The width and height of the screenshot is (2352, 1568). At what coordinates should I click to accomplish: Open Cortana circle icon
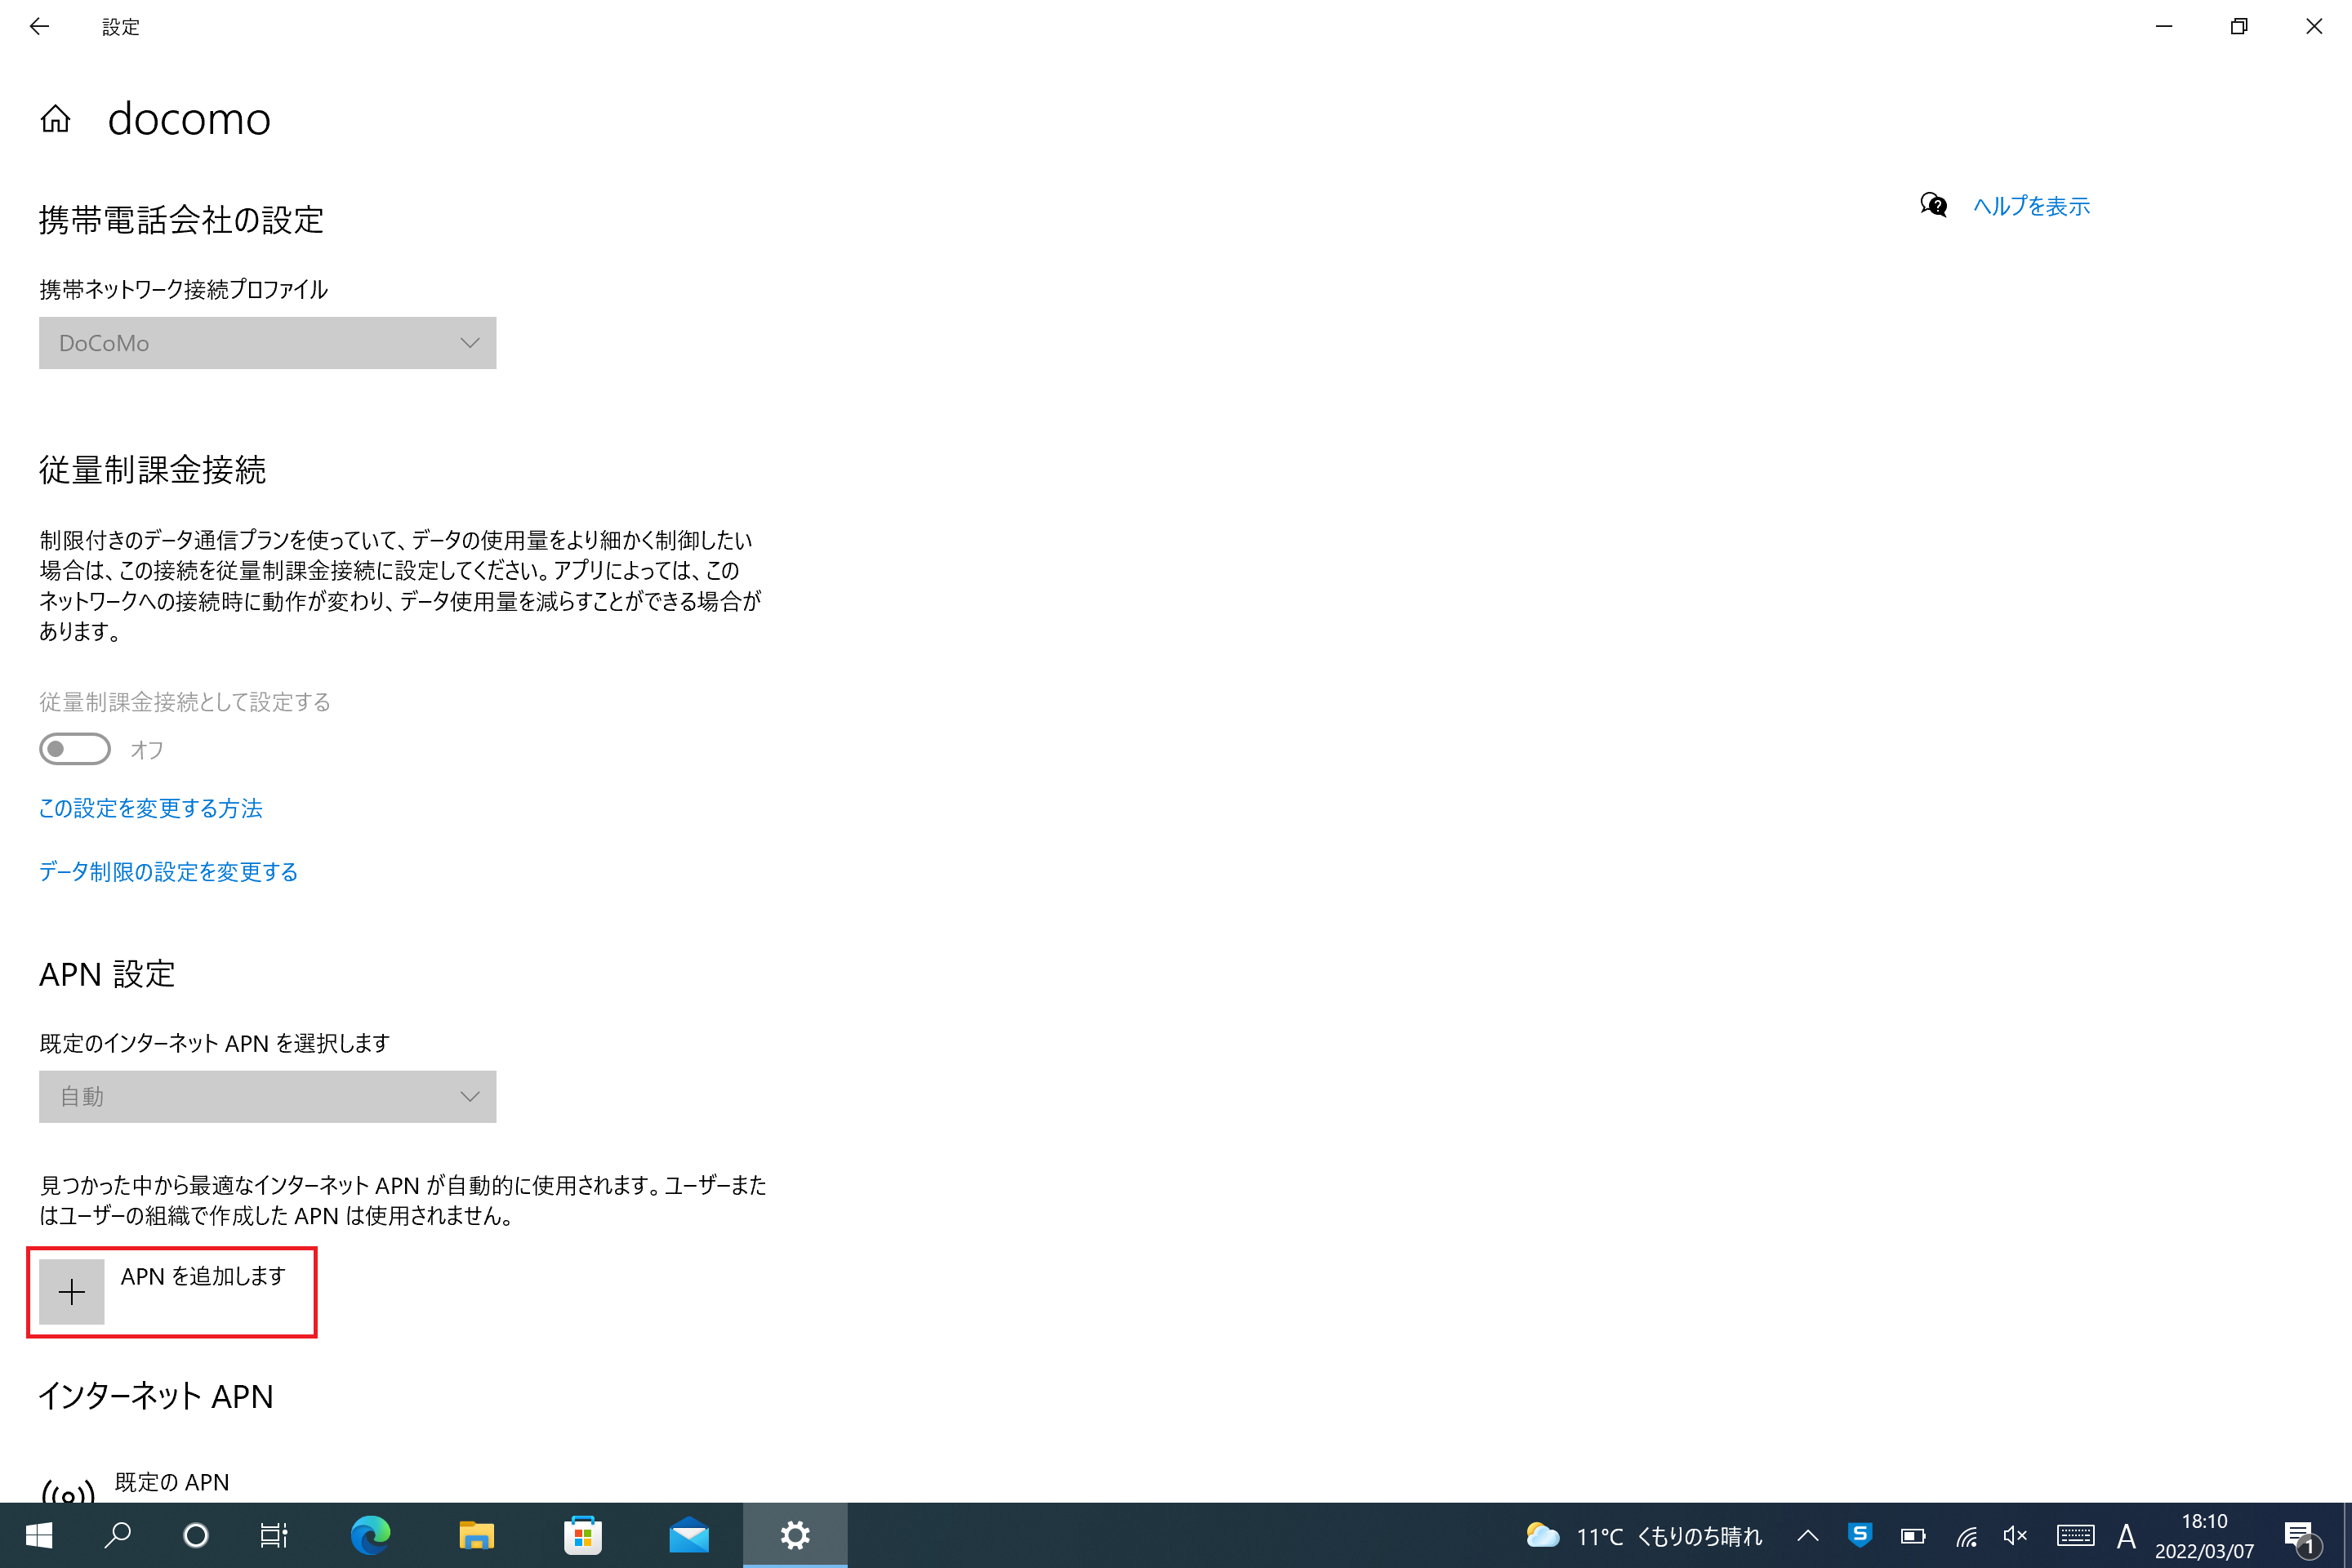pyautogui.click(x=196, y=1535)
